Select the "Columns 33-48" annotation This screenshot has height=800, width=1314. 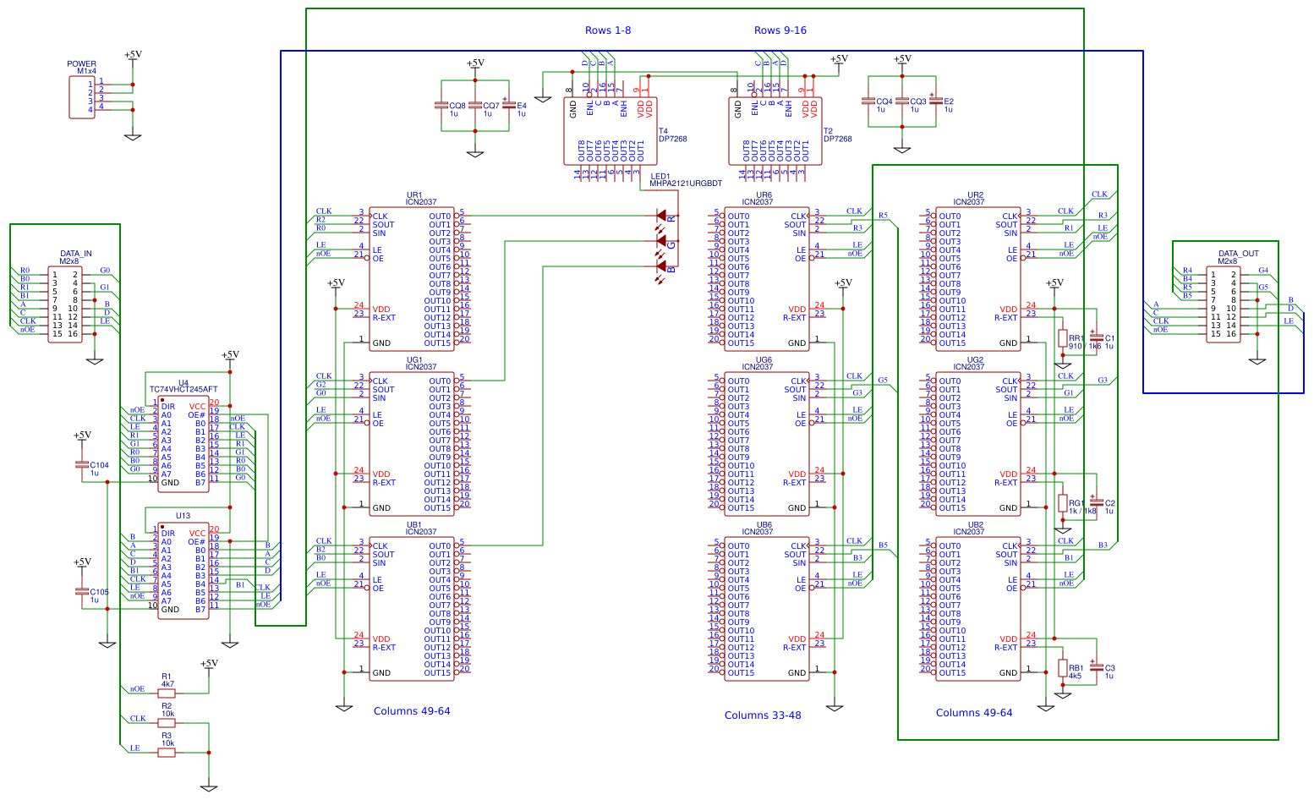(x=763, y=715)
